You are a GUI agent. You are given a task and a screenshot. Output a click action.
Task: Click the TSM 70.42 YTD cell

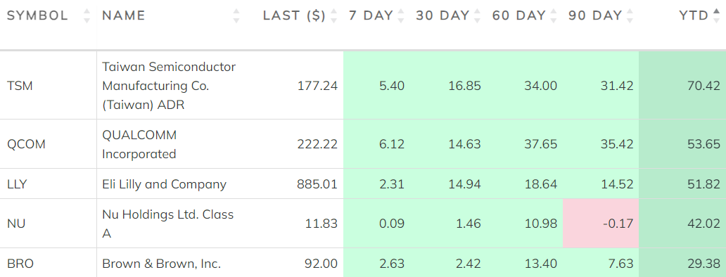point(682,86)
